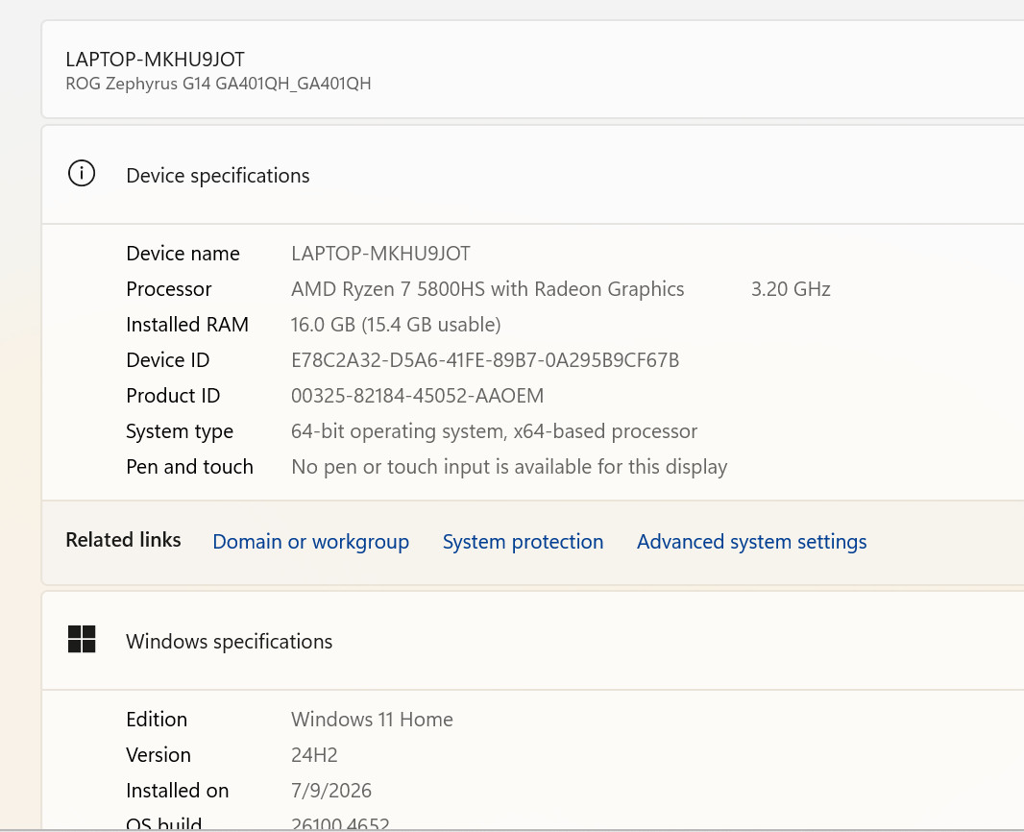Click the Installed RAM label
The height and width of the screenshot is (832, 1024).
[187, 325]
